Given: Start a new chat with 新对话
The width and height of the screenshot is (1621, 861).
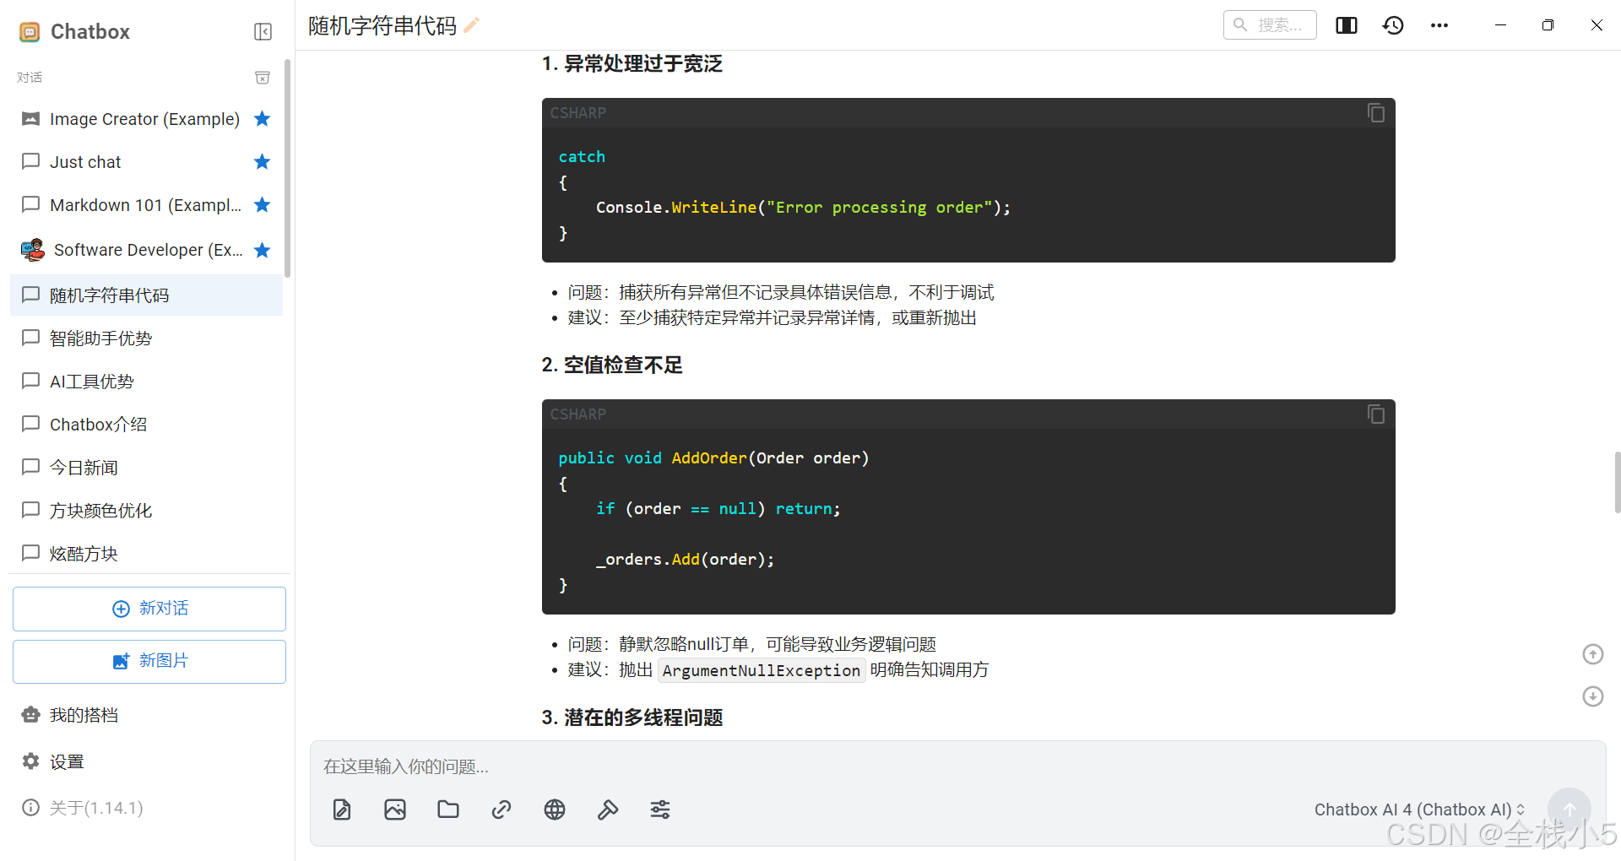Looking at the screenshot, I should [x=149, y=609].
